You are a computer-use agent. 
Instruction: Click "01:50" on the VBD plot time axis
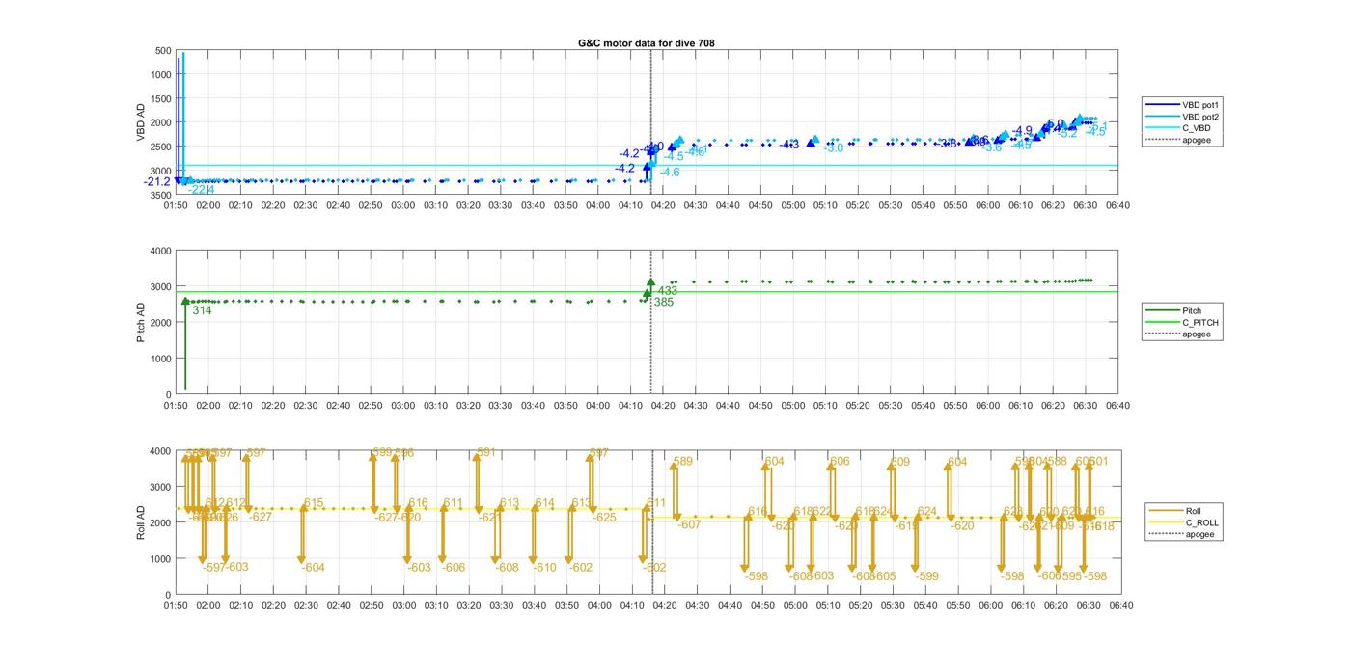click(176, 205)
